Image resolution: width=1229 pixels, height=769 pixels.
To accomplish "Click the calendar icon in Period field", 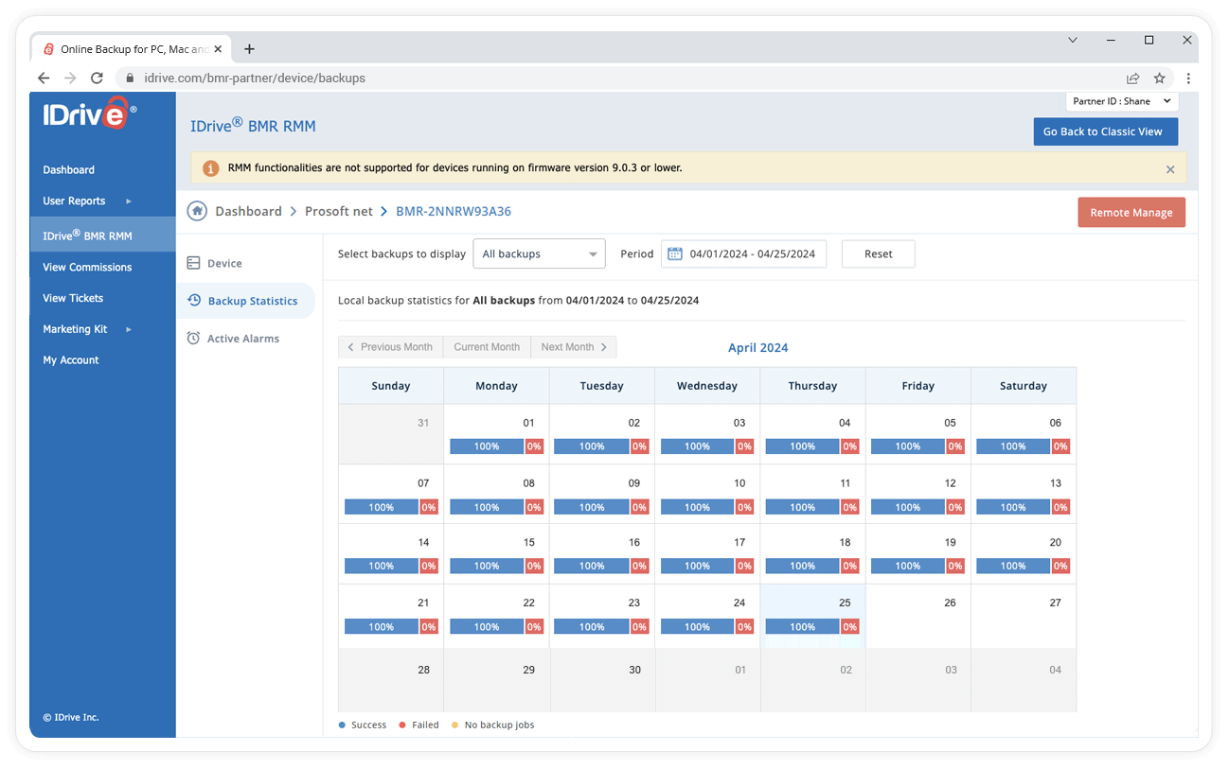I will point(675,253).
